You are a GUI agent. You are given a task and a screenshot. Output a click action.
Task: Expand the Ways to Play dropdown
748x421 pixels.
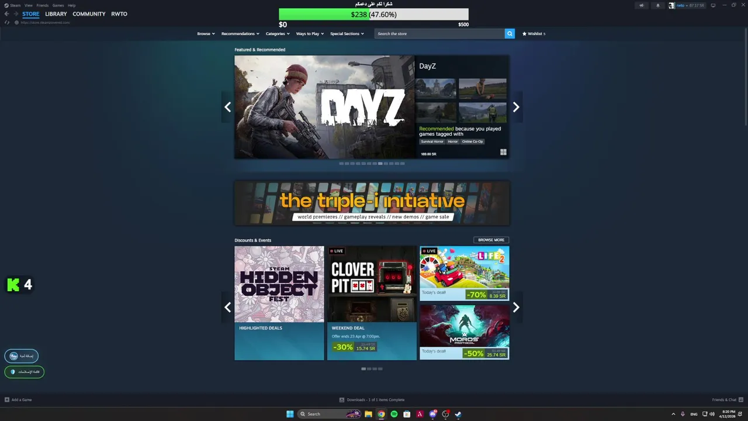click(310, 34)
